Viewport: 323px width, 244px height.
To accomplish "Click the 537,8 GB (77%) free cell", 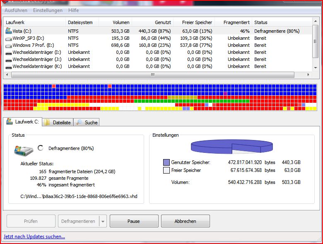I will pos(196,45).
